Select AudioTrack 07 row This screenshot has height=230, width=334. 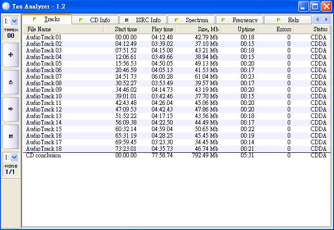[177, 77]
